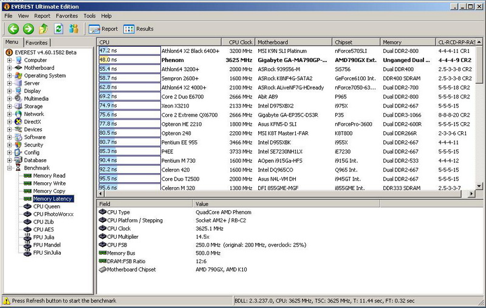Viewport: 486px width, 308px height.
Task: Select the Memory Copy benchmark
Action: click(x=49, y=191)
